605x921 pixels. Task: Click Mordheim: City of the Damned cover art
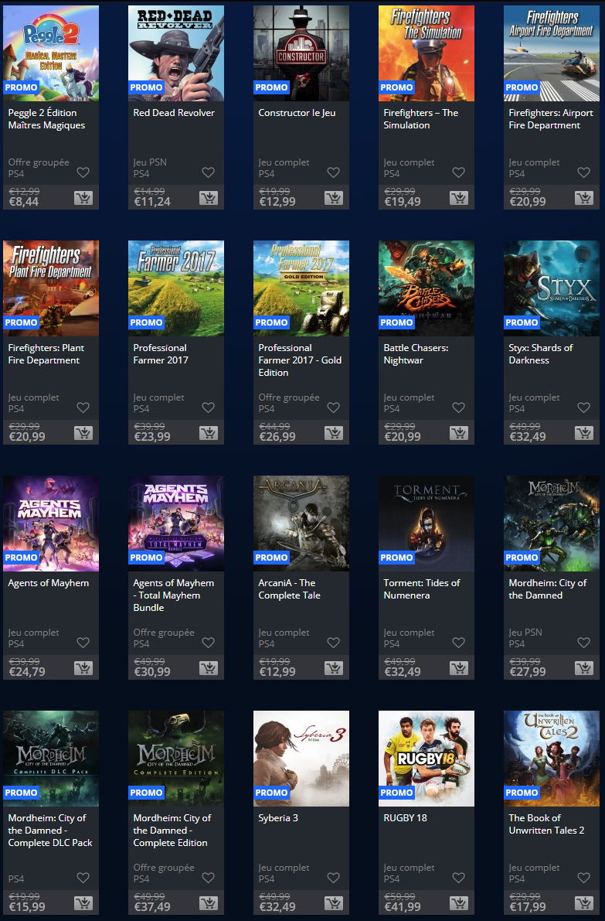pos(552,523)
